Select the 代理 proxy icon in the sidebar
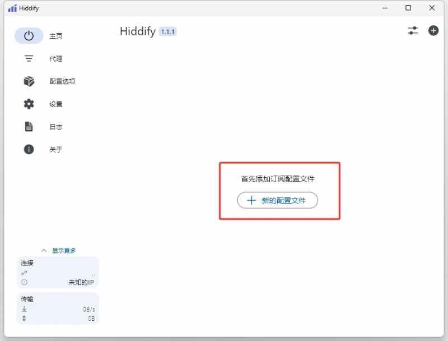The height and width of the screenshot is (341, 448). coord(28,58)
